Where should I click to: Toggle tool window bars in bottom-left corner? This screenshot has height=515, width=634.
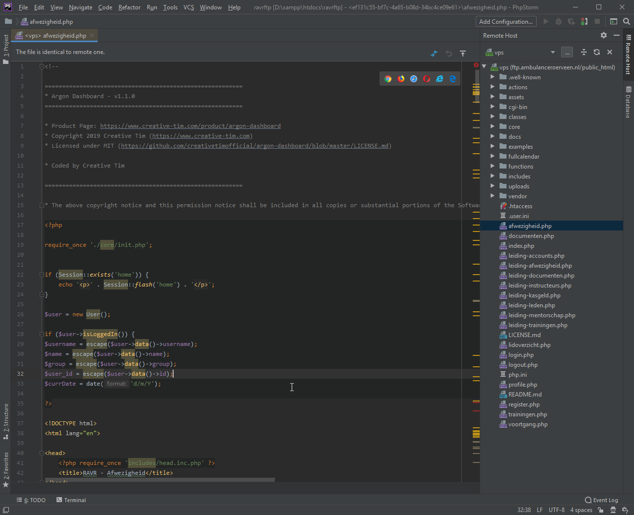click(x=6, y=510)
